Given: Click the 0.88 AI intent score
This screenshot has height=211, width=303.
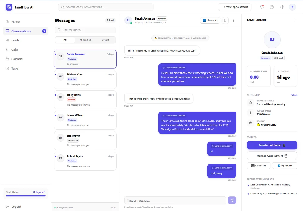Looking at the screenshot, I should tap(254, 77).
